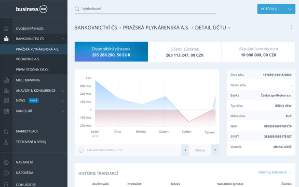299x187 pixels.
Task: Click the bar chart Analýzy icon
Action: tap(6, 90)
